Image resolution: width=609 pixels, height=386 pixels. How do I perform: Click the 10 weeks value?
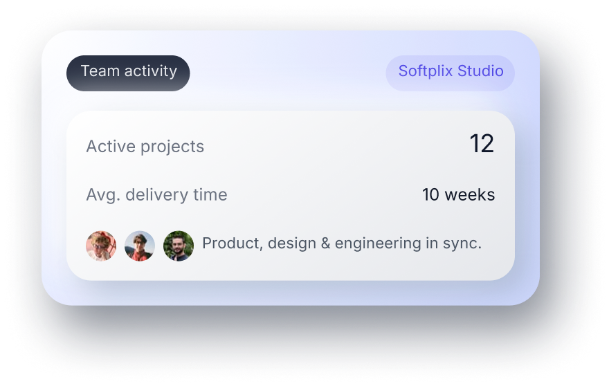pos(458,195)
